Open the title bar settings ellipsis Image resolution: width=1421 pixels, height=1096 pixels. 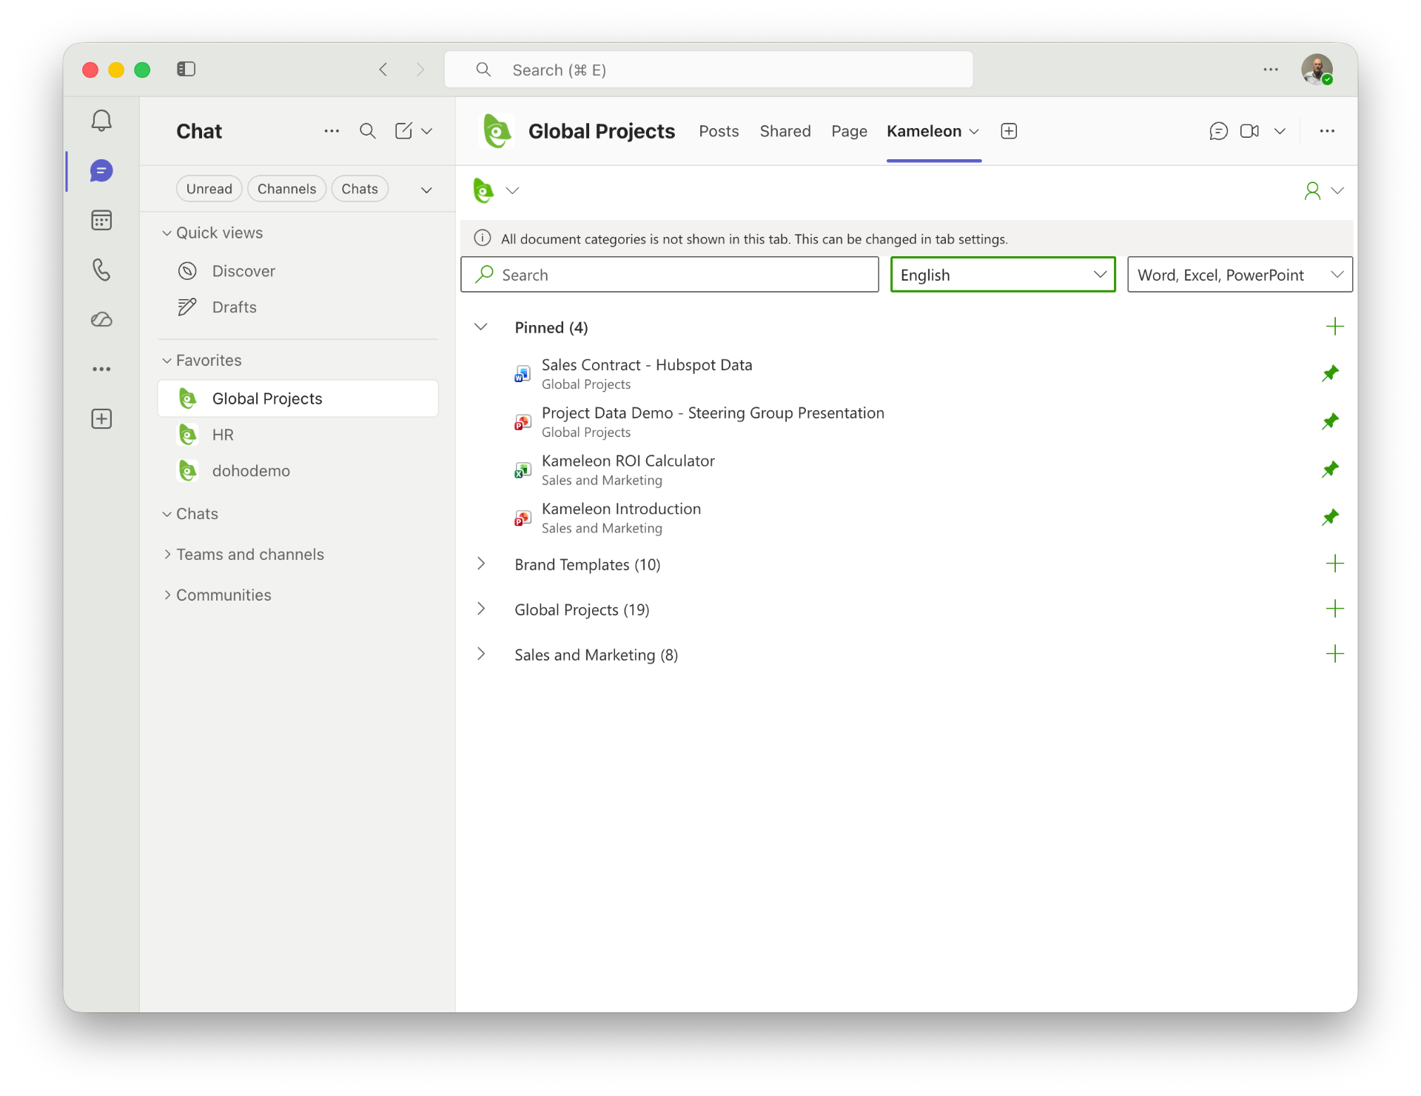[1271, 69]
